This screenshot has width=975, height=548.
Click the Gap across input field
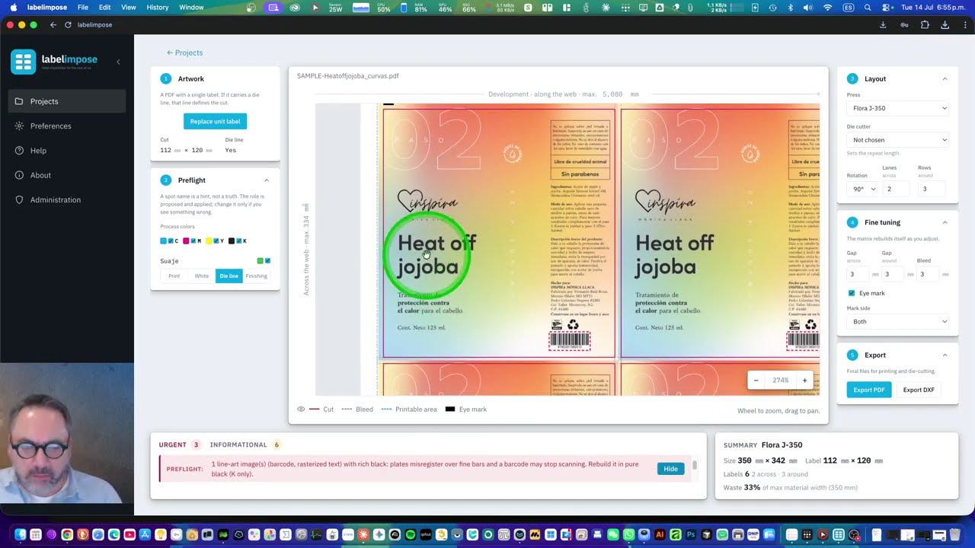[x=858, y=274]
